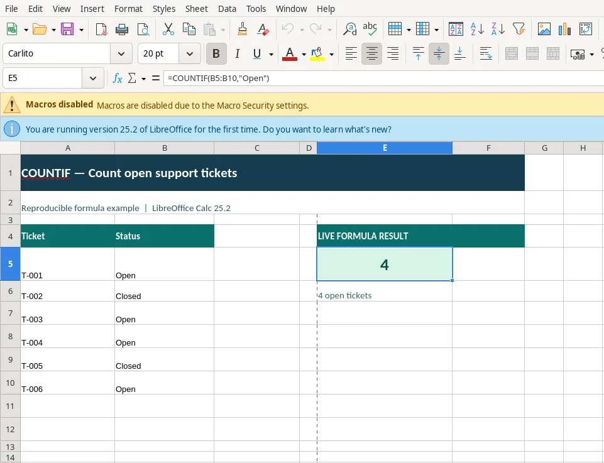This screenshot has height=463, width=604.
Task: Open the Format menu
Action: click(128, 8)
